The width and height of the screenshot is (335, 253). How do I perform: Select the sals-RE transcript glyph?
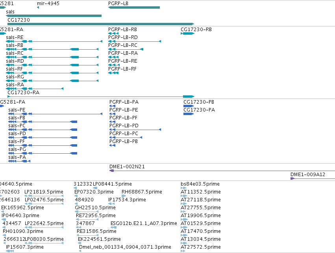tap(54, 41)
